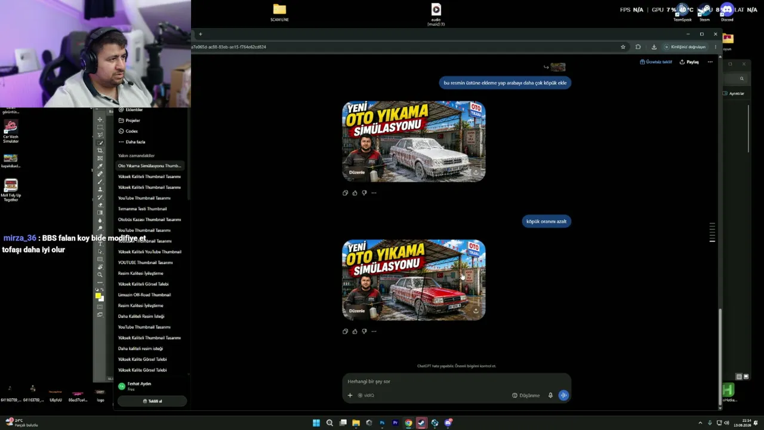This screenshot has height=430, width=764.
Task: Start dictation with the microphone icon
Action: click(550, 395)
